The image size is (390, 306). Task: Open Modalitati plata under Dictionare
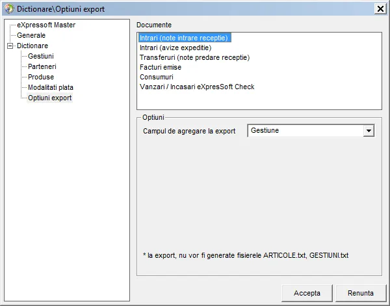51,87
